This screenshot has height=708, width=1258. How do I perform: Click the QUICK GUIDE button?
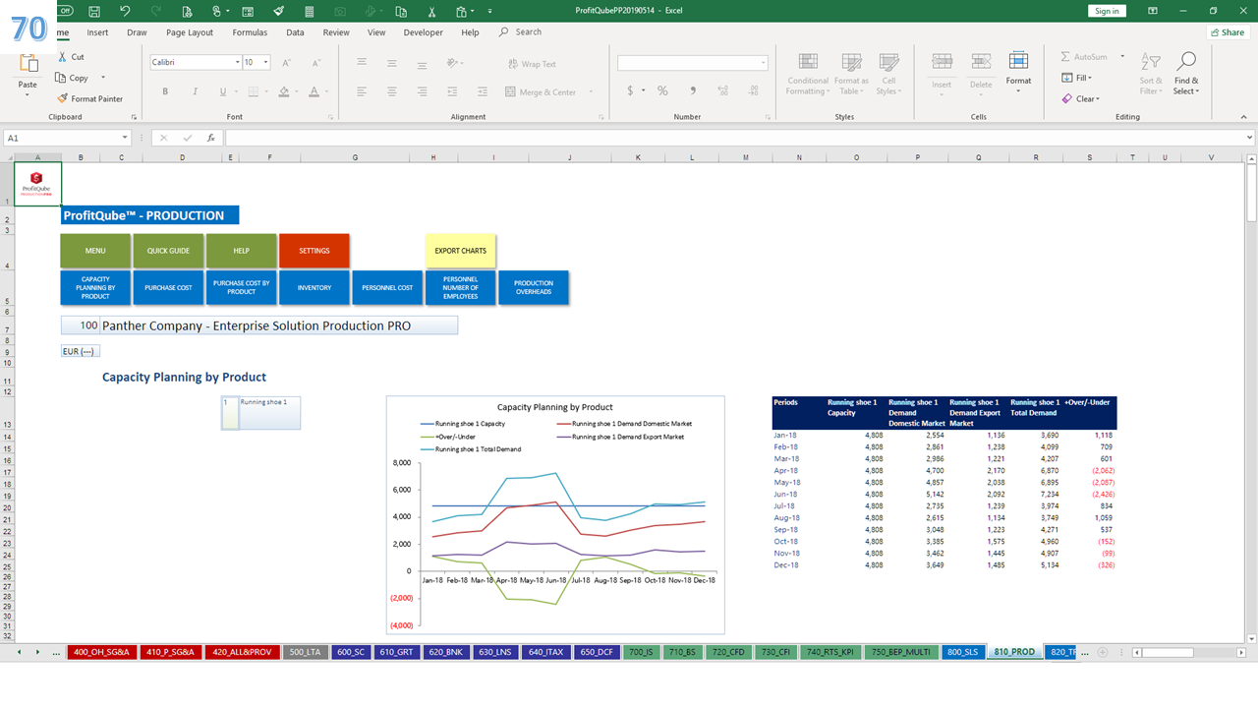[x=168, y=251]
